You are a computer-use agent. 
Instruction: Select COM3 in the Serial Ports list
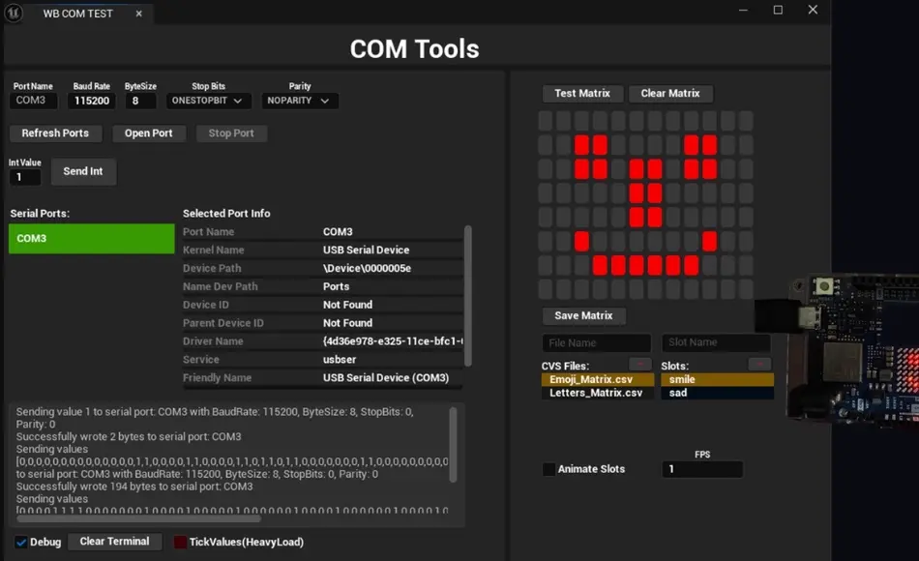(91, 238)
